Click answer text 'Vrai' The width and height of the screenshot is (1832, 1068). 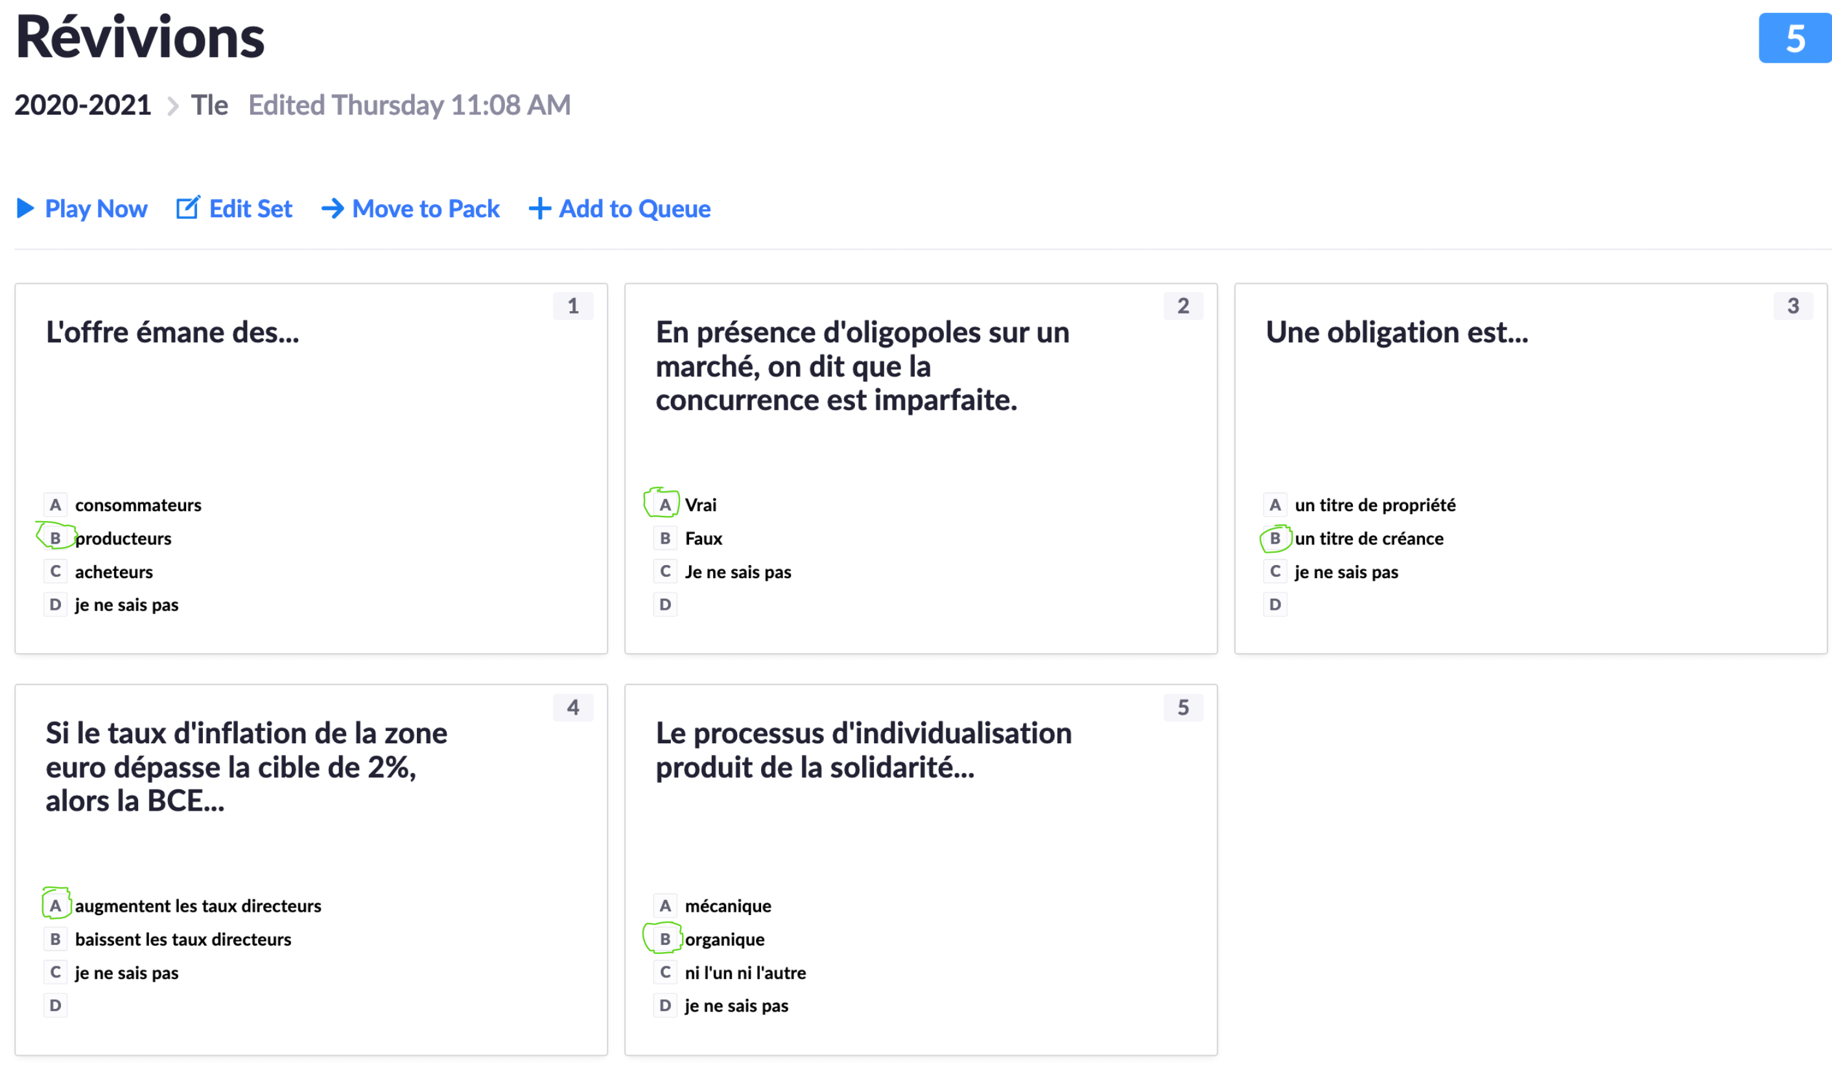coord(701,505)
